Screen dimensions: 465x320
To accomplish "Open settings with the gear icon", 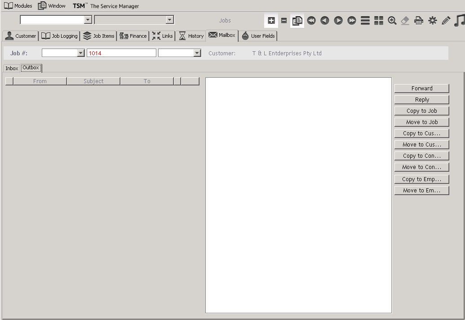I will [x=433, y=21].
